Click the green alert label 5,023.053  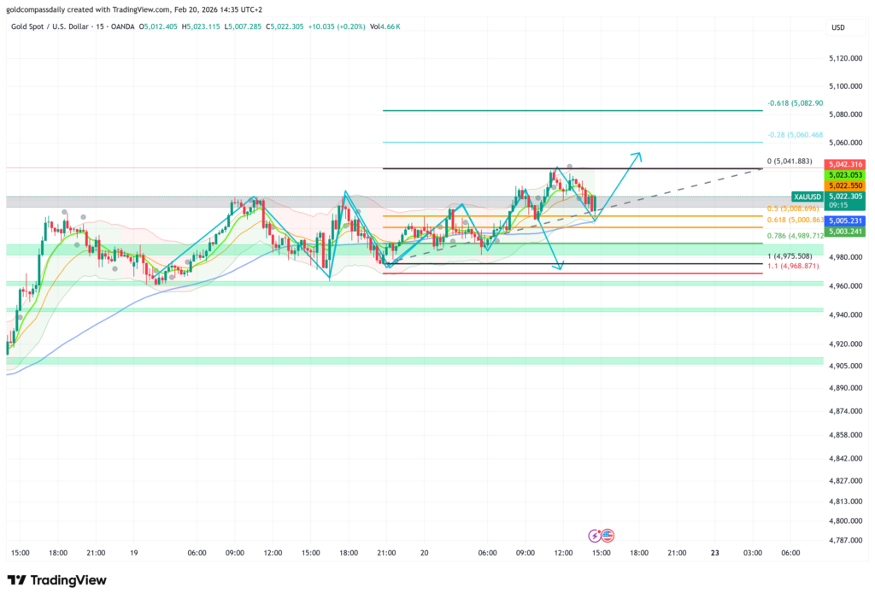coord(845,175)
